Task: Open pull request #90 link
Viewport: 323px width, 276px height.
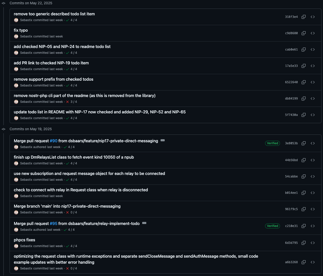Action: pyautogui.click(x=54, y=141)
